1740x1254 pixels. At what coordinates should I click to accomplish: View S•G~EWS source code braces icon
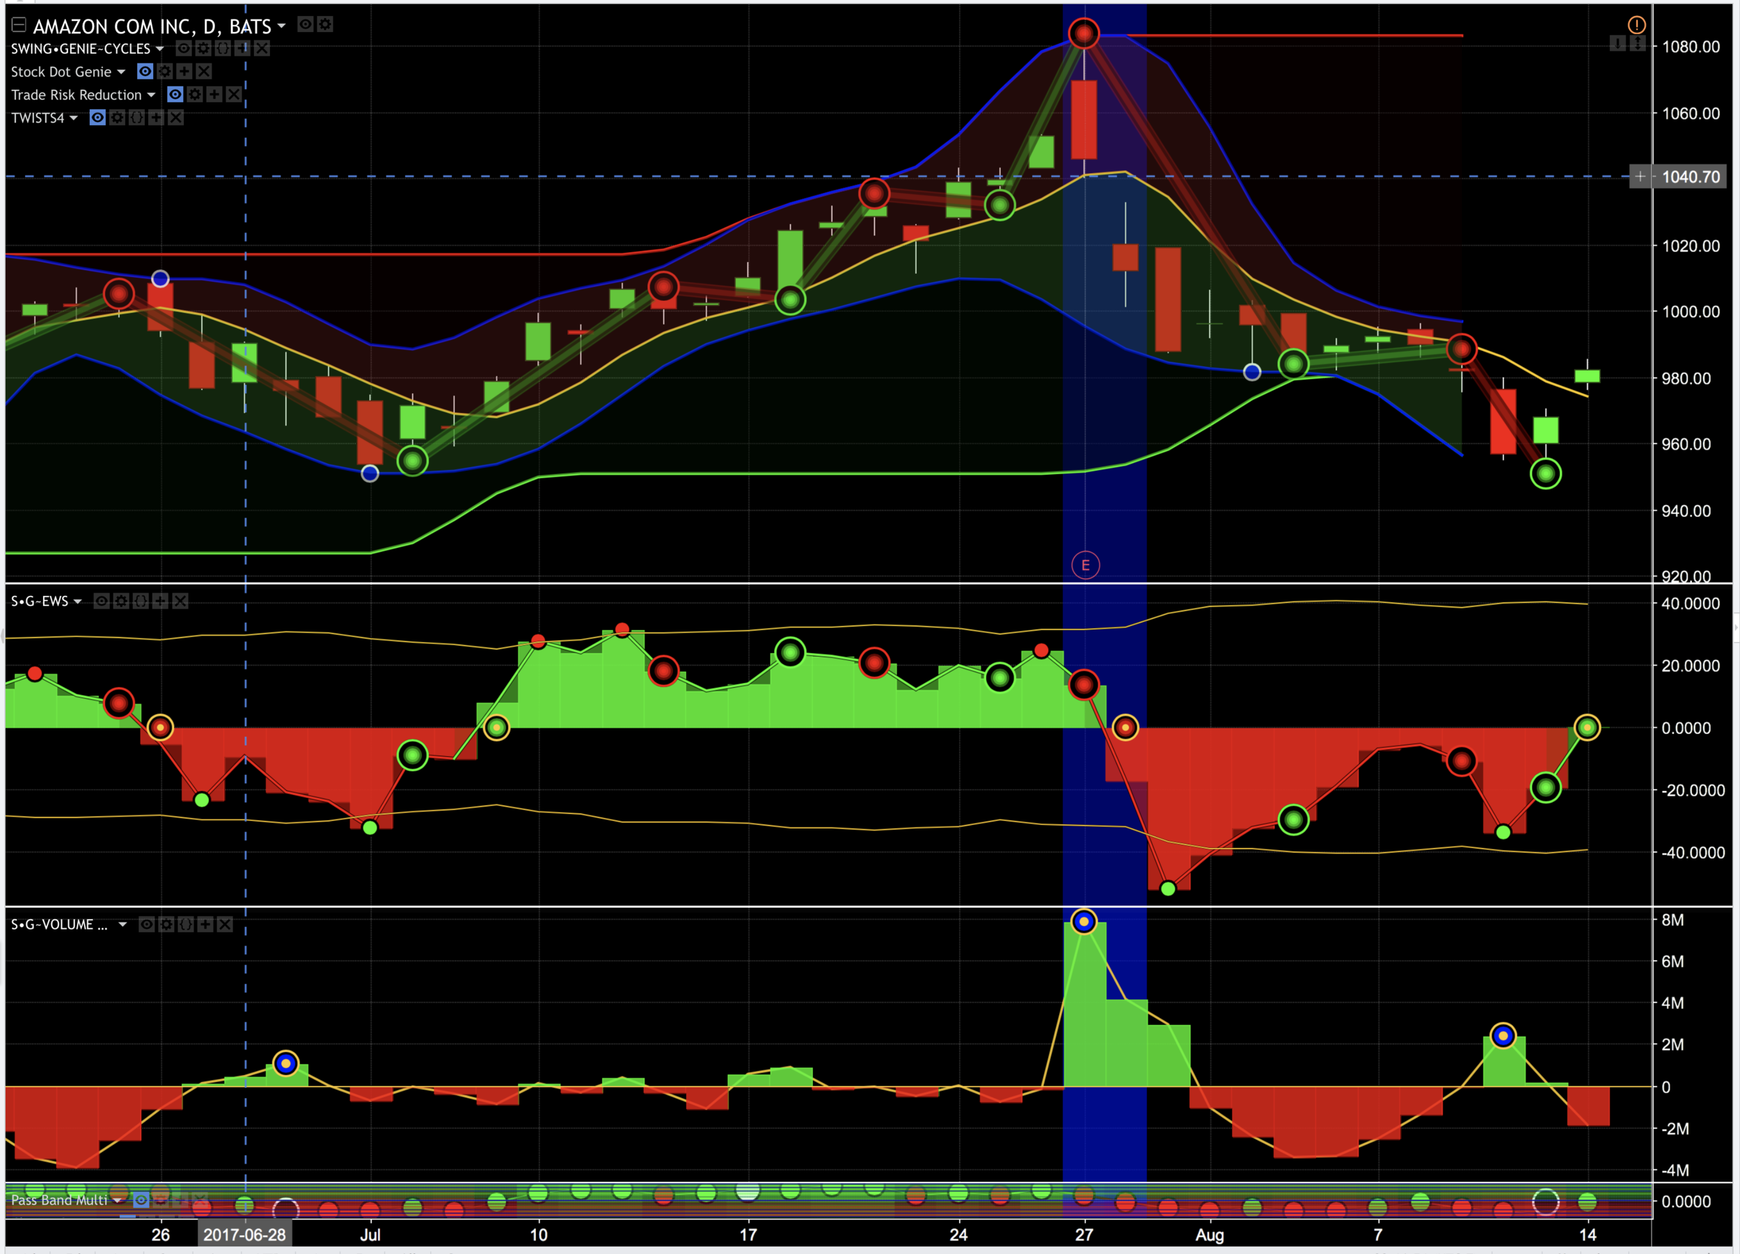pyautogui.click(x=141, y=601)
